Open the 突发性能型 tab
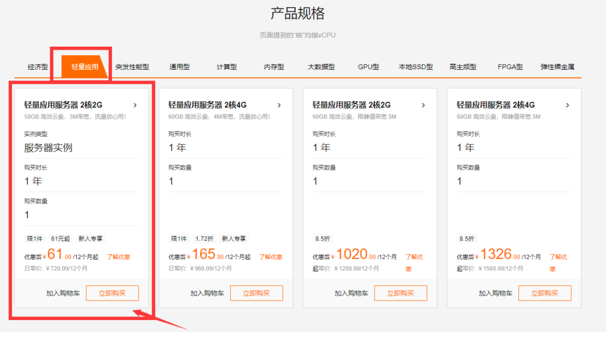This screenshot has height=346, width=606. pyautogui.click(x=132, y=67)
